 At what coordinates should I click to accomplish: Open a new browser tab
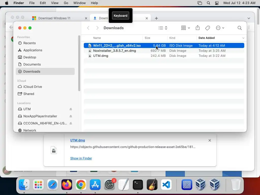point(156,18)
